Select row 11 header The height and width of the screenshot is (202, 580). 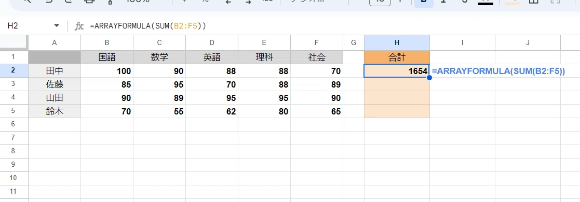14,192
